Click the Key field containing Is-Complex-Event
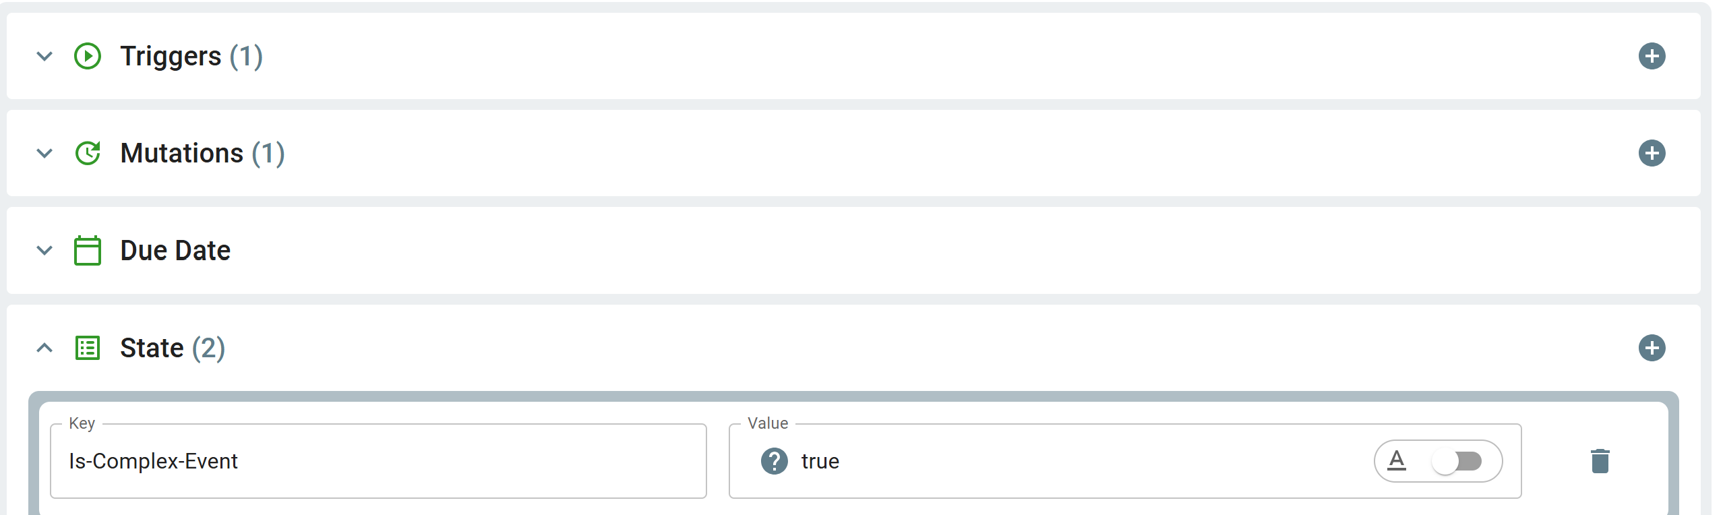This screenshot has width=1723, height=515. click(377, 461)
